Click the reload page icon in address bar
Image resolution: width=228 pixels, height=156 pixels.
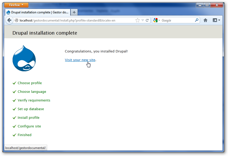(x=147, y=20)
